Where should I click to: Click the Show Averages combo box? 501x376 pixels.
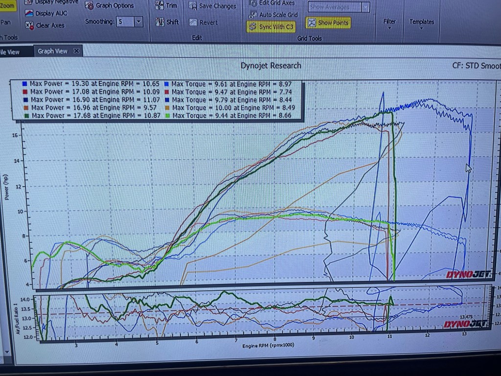pos(339,7)
